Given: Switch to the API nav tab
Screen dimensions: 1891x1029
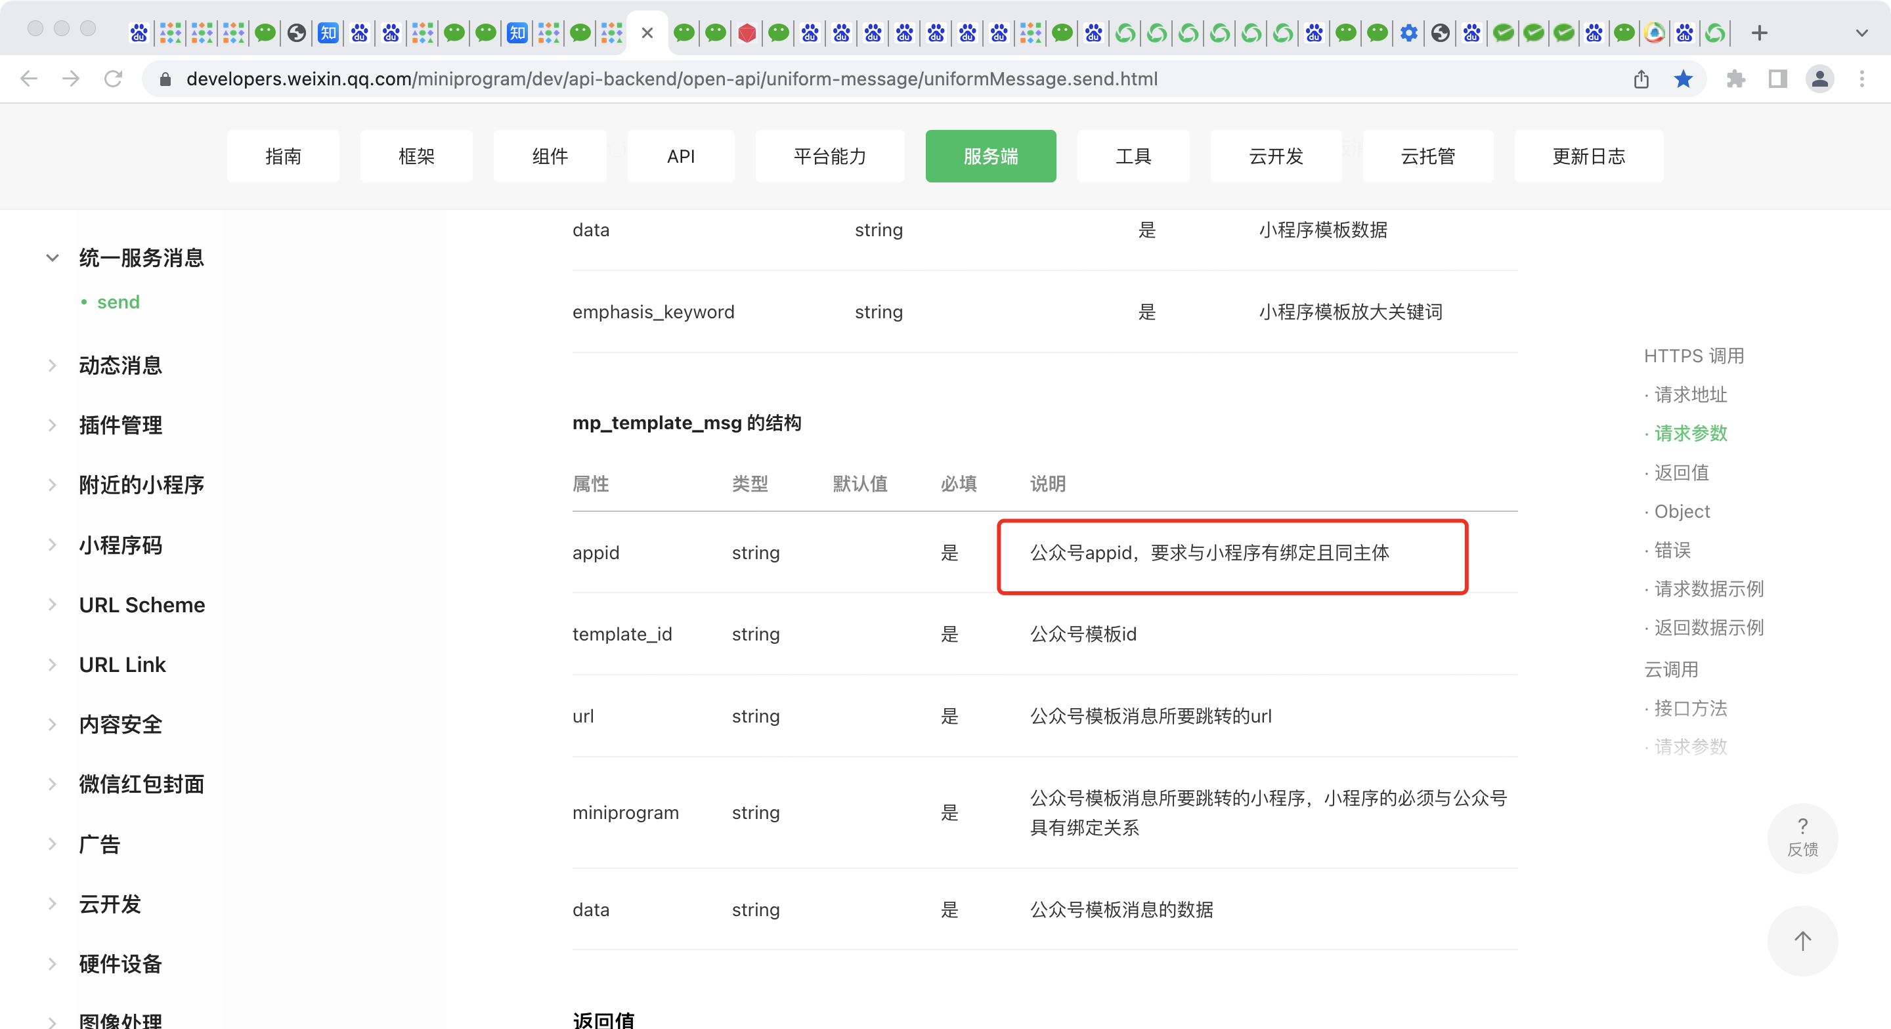Looking at the screenshot, I should pos(680,156).
